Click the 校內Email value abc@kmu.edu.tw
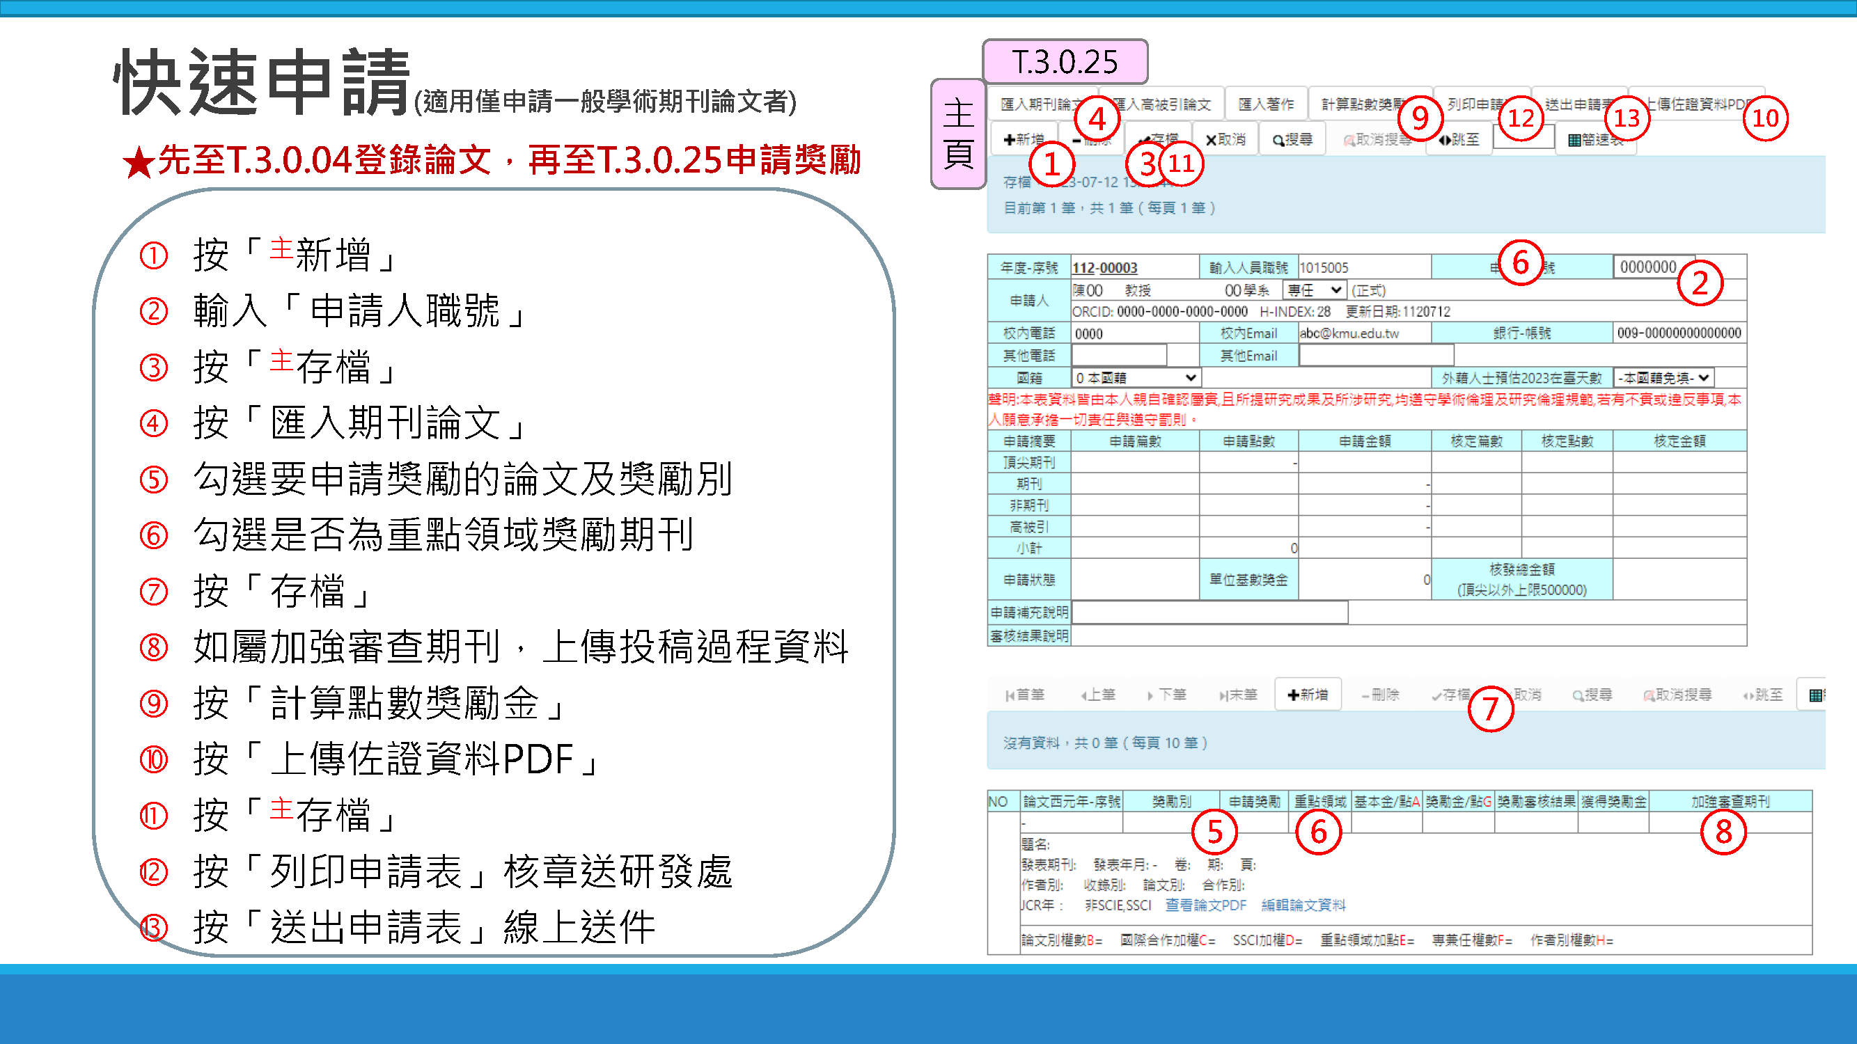Image resolution: width=1857 pixels, height=1044 pixels. pyautogui.click(x=1349, y=333)
